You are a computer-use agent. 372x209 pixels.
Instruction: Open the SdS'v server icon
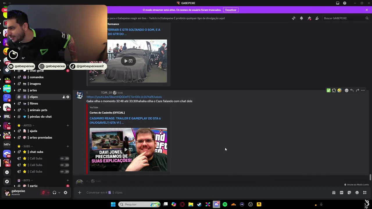(x=7, y=144)
